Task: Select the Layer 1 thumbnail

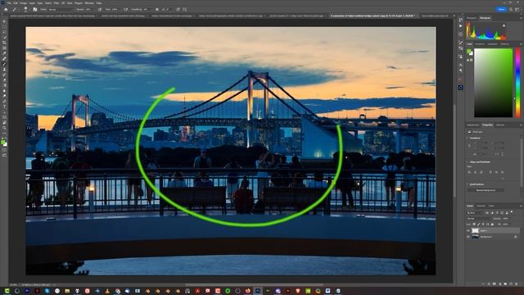Action: point(475,230)
